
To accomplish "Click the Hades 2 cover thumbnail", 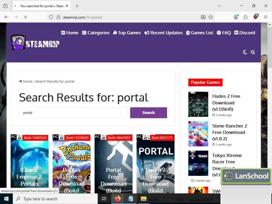I will (x=198, y=104).
